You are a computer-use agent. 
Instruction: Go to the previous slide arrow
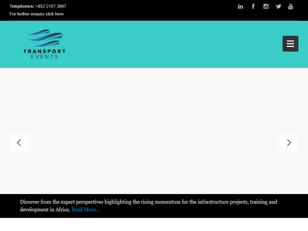[19, 142]
